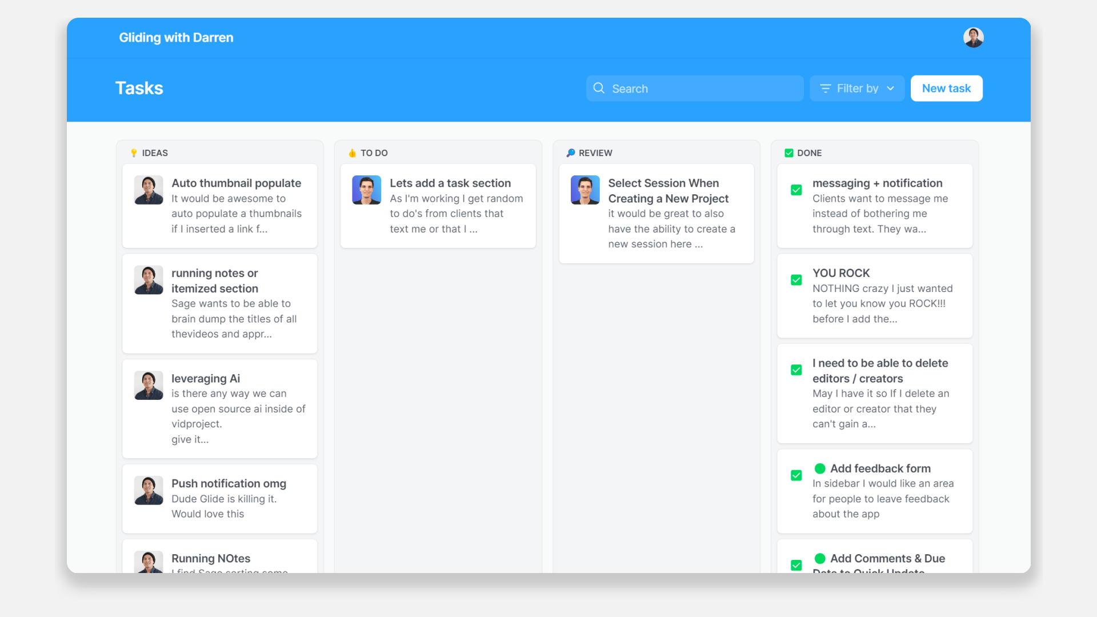Open the Auto thumbnail populate card

click(236, 183)
